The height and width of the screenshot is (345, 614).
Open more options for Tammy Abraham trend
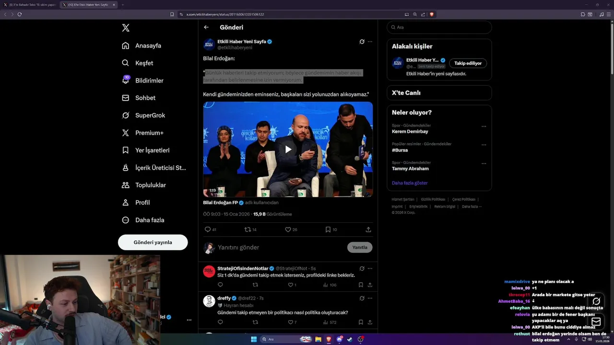point(484,163)
